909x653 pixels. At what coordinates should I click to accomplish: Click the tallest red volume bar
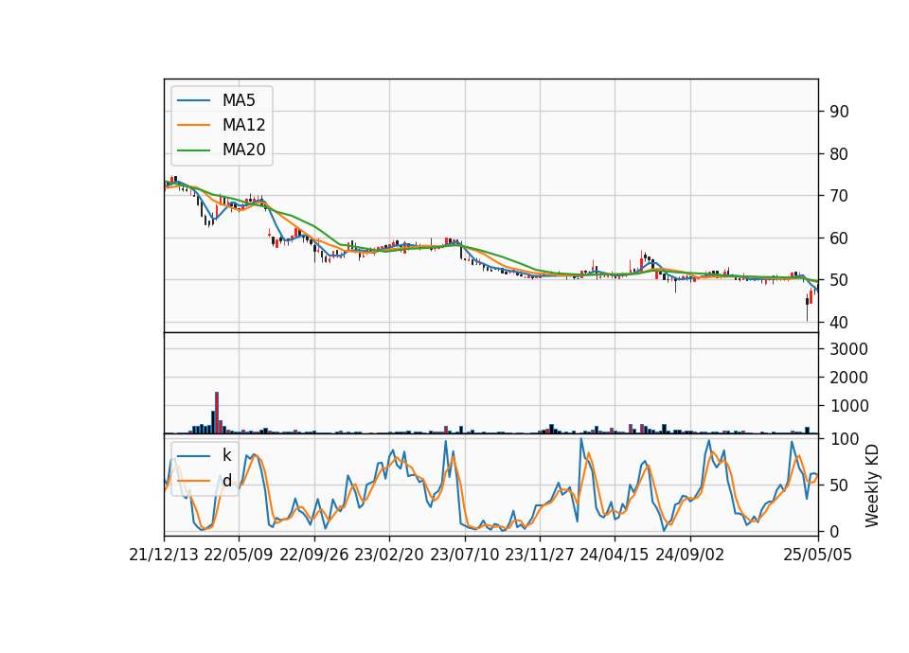pyautogui.click(x=217, y=413)
